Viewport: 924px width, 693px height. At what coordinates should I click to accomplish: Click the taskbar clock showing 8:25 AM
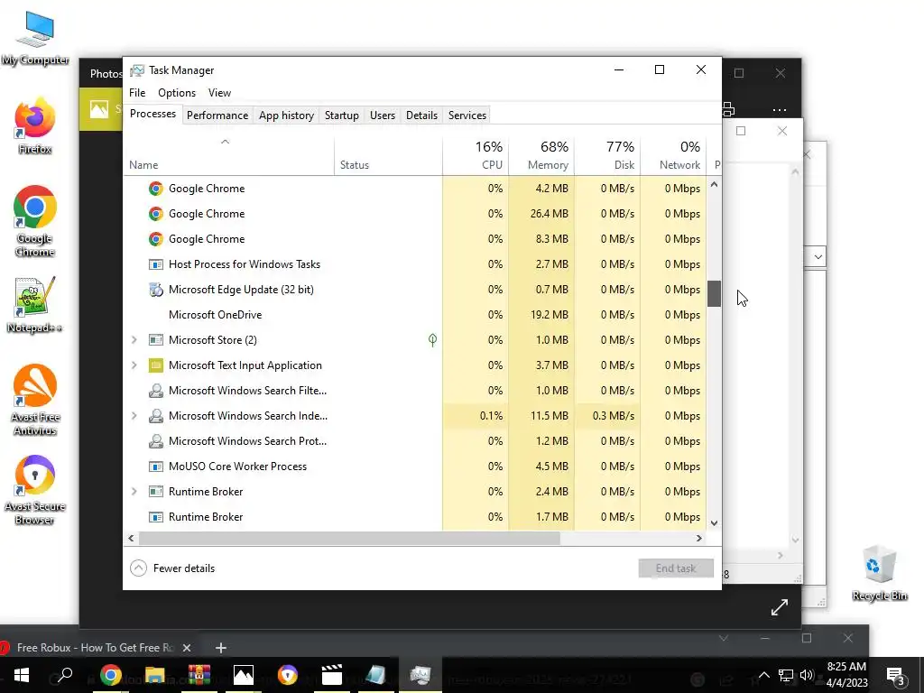tap(846, 675)
